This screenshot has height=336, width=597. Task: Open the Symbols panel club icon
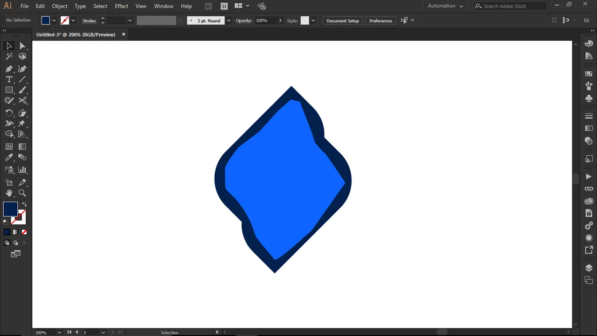[x=589, y=98]
